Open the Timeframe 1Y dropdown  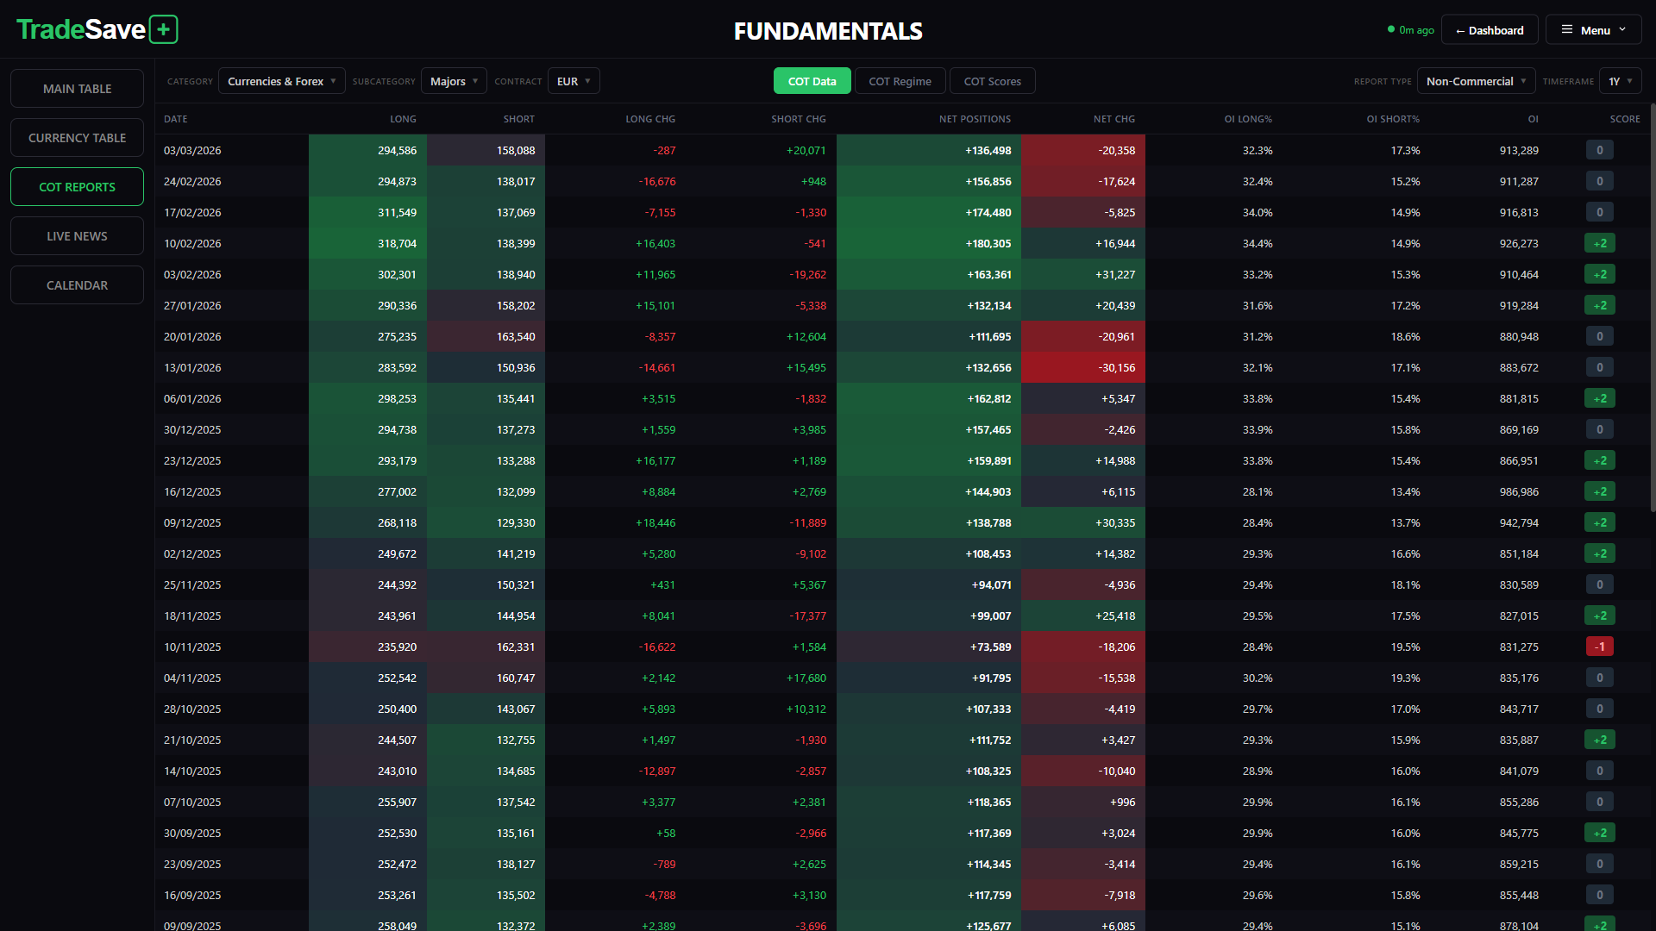[1620, 82]
